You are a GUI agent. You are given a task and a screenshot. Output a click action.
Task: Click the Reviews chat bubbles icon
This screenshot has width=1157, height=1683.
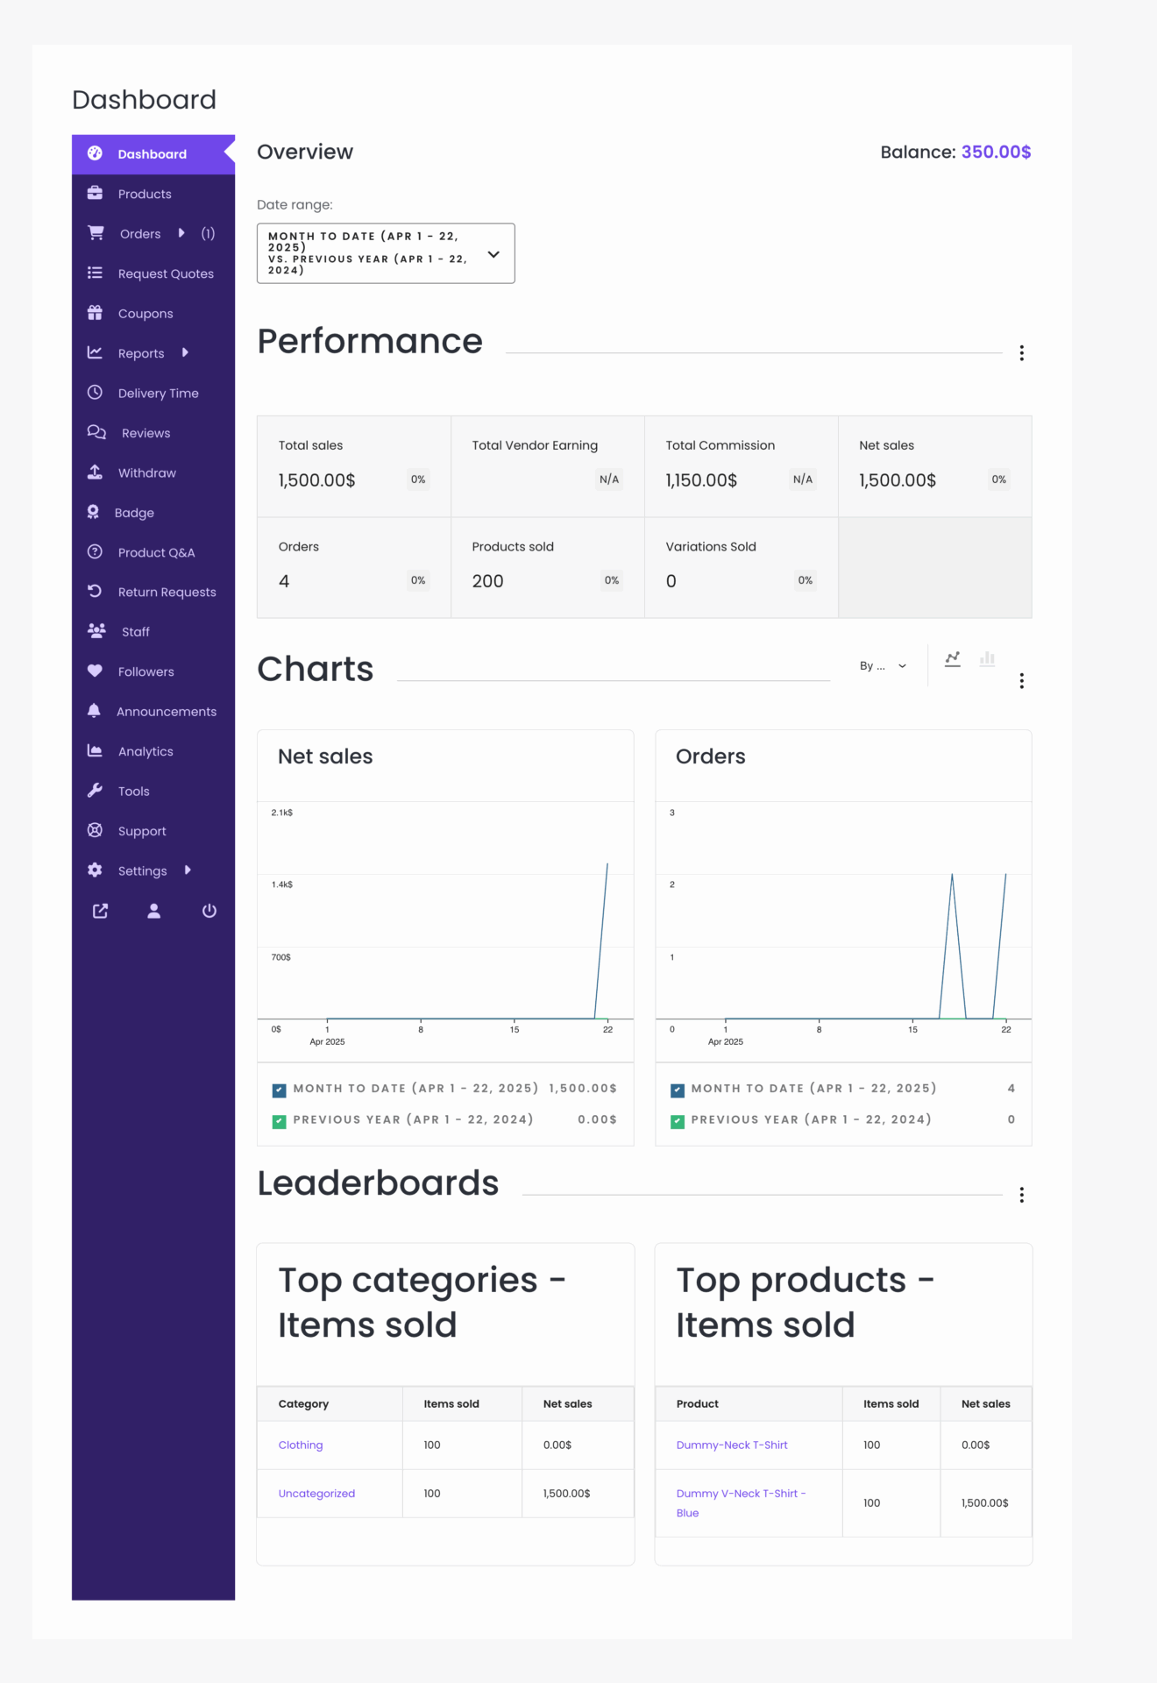tap(96, 432)
